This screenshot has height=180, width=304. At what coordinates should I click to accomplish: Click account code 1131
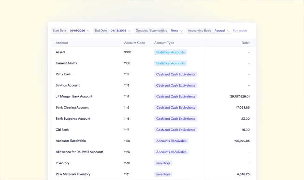126,174
